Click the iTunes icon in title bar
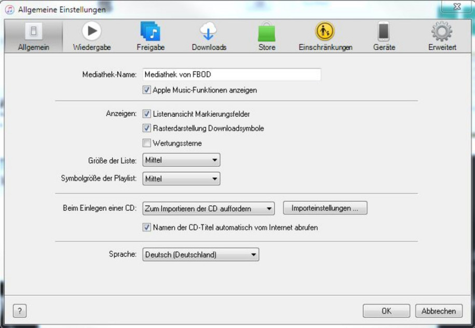The height and width of the screenshot is (328, 475). pyautogui.click(x=10, y=10)
